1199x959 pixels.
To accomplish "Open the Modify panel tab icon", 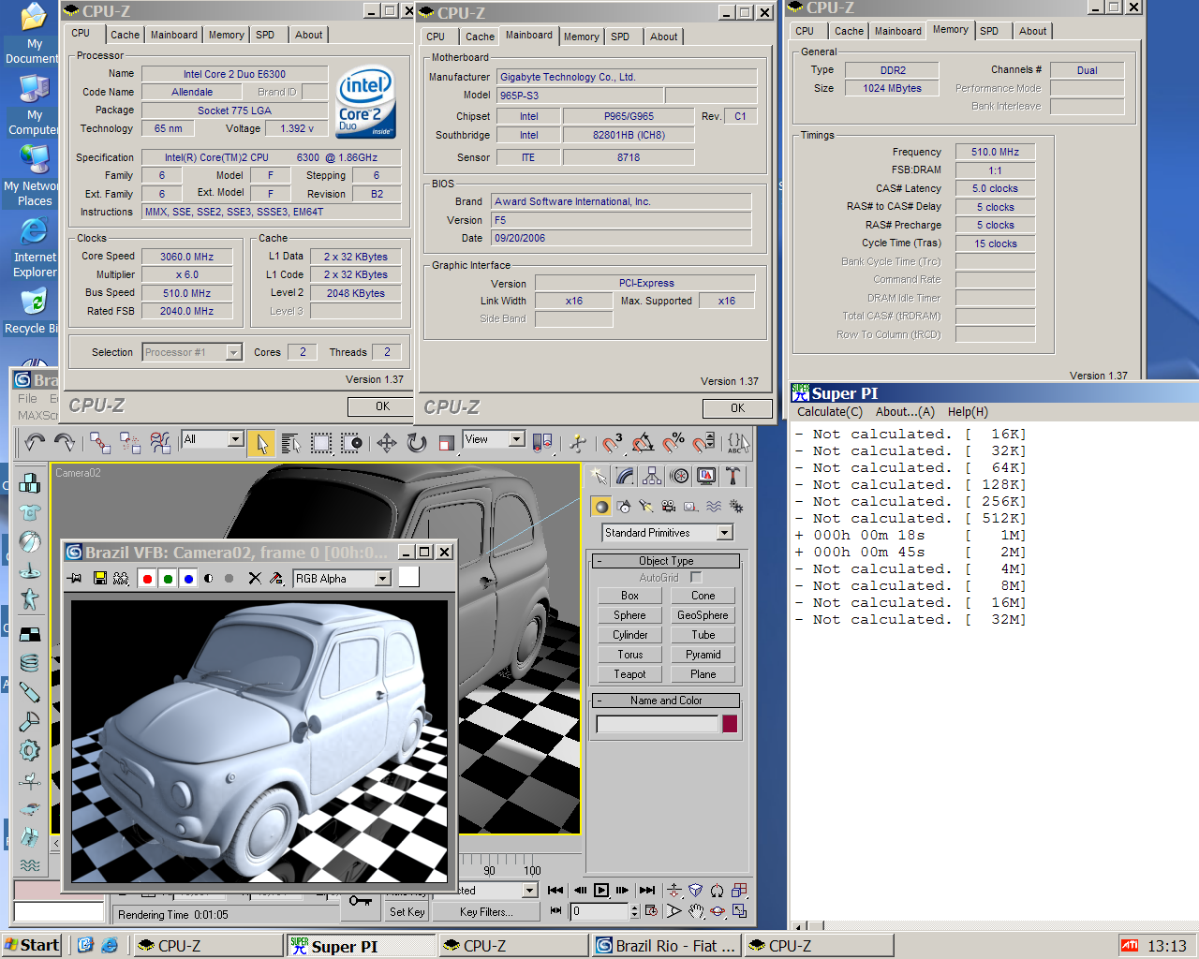I will (625, 476).
